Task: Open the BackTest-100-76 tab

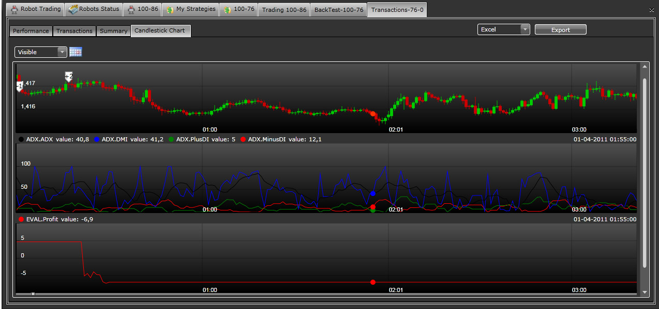Action: [x=338, y=9]
